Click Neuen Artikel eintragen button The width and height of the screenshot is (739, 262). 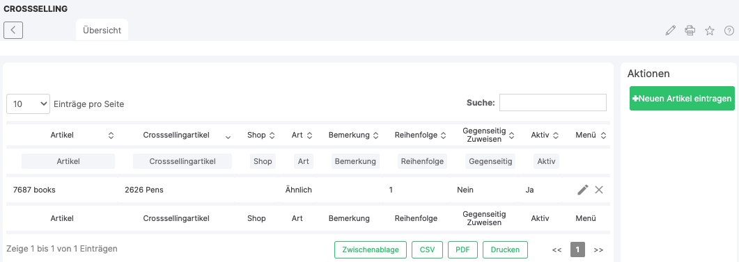click(x=682, y=98)
